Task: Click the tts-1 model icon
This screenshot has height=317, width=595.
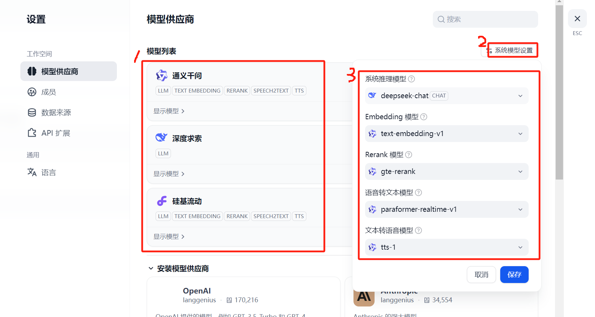Action: (372, 247)
